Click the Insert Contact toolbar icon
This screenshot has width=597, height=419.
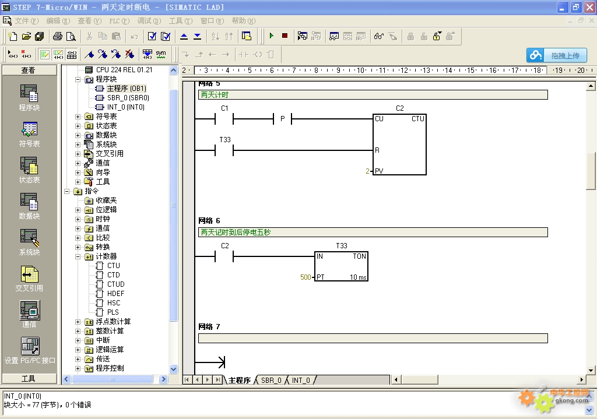[x=243, y=54]
